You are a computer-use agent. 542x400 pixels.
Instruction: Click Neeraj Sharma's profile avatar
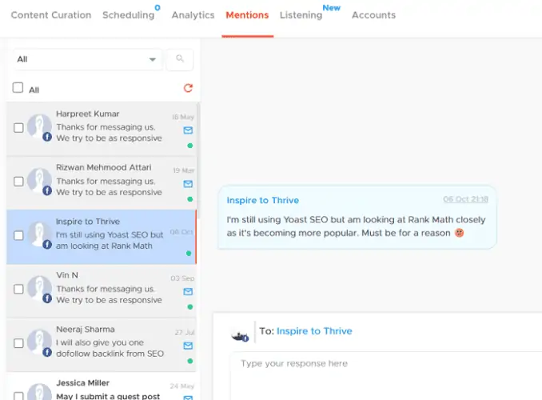click(39, 343)
